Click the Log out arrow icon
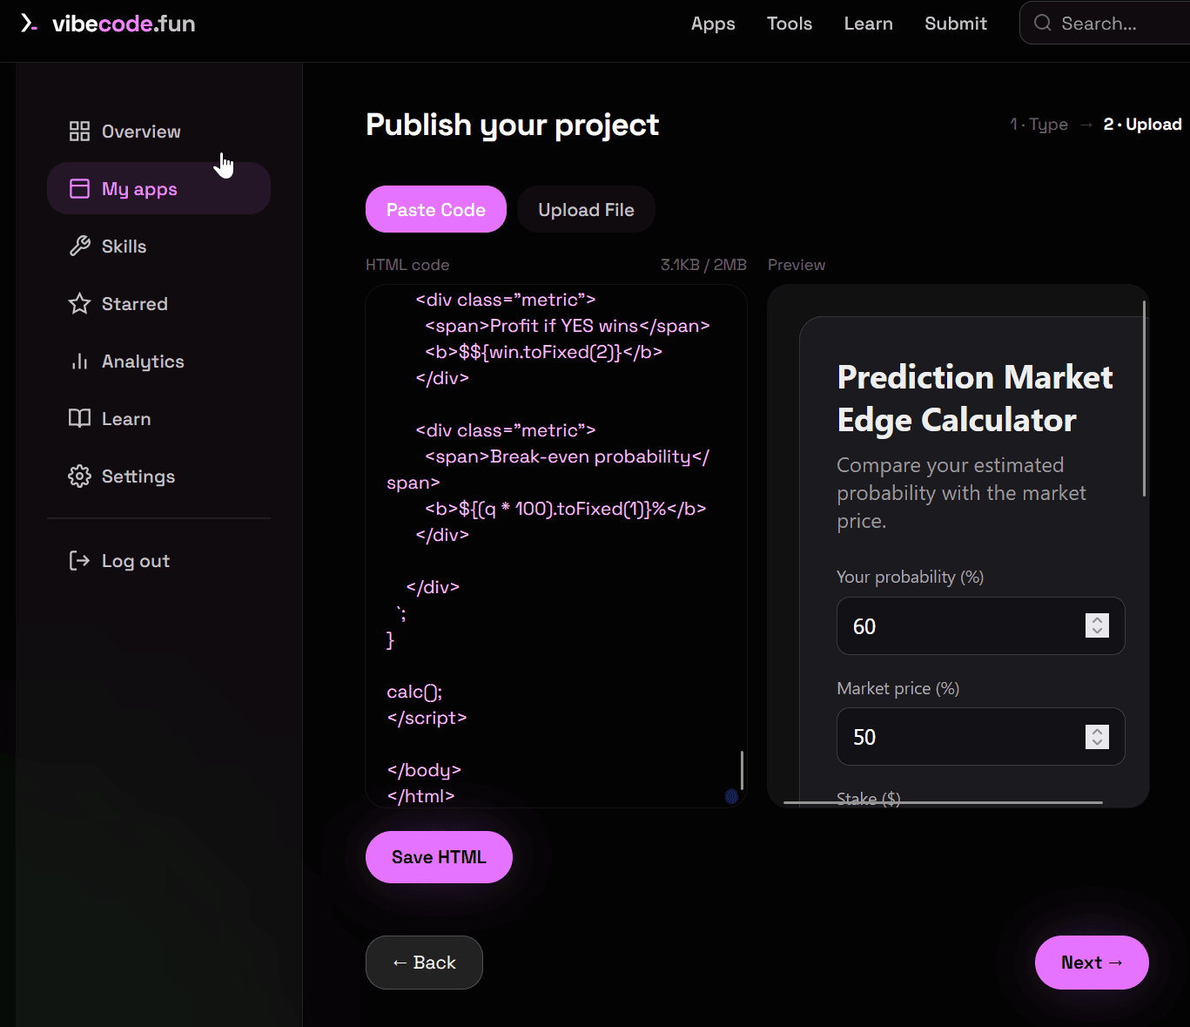The height and width of the screenshot is (1027, 1190). 79,561
